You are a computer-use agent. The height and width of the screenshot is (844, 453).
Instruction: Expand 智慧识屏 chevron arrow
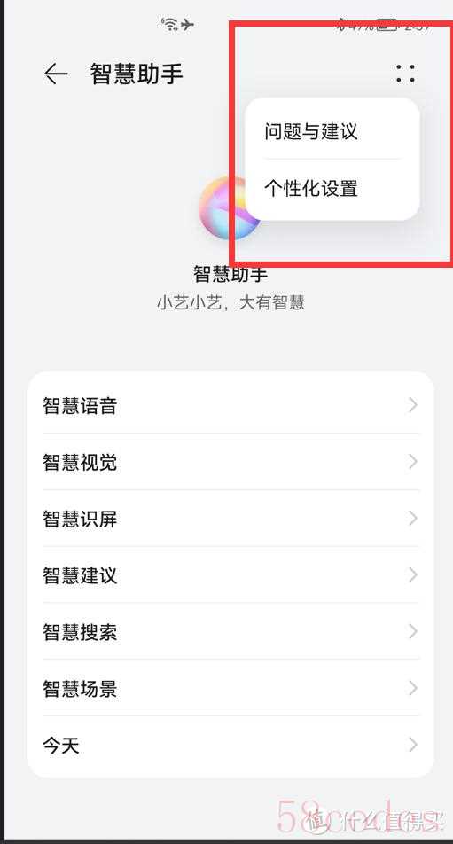[x=412, y=519]
